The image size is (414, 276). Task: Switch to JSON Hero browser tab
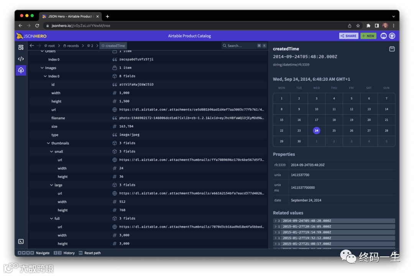pyautogui.click(x=70, y=16)
